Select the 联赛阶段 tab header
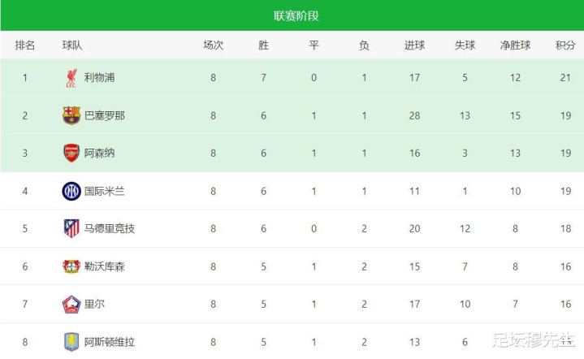This screenshot has height=359, width=584. tap(292, 15)
